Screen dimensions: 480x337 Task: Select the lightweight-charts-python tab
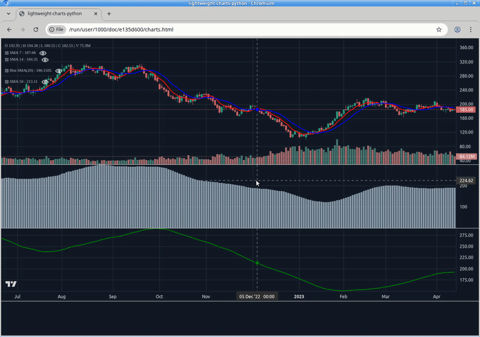54,14
